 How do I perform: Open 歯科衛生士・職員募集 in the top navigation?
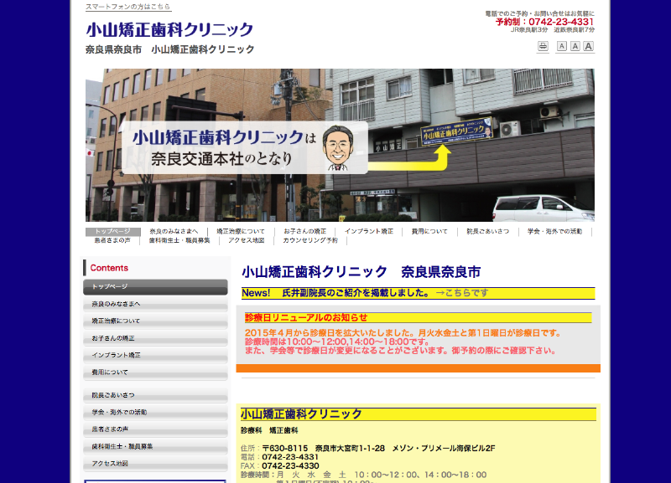click(x=179, y=240)
